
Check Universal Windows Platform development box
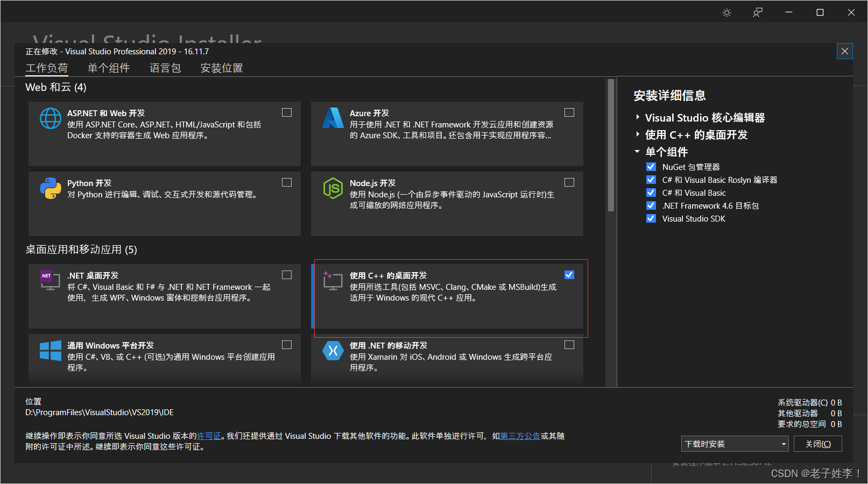tap(287, 345)
